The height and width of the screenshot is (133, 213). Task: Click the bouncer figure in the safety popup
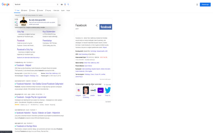tap(24, 21)
